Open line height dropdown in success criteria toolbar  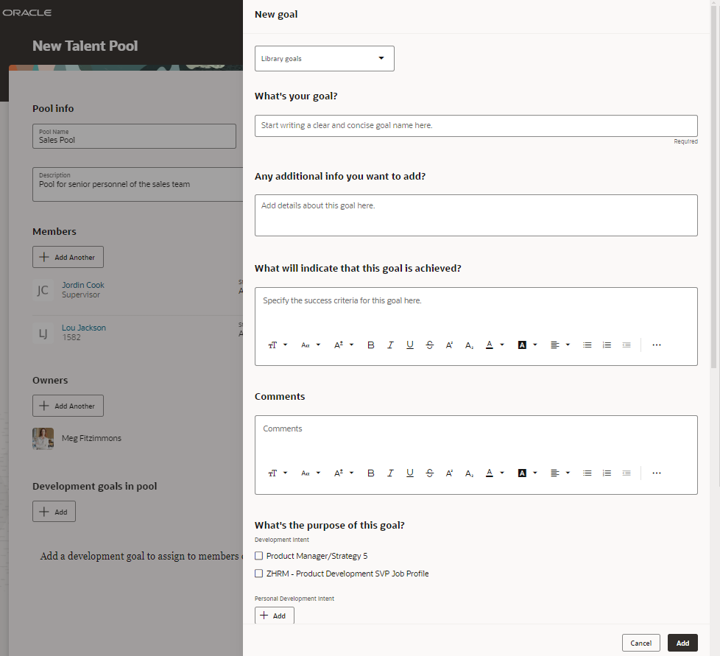(x=344, y=345)
